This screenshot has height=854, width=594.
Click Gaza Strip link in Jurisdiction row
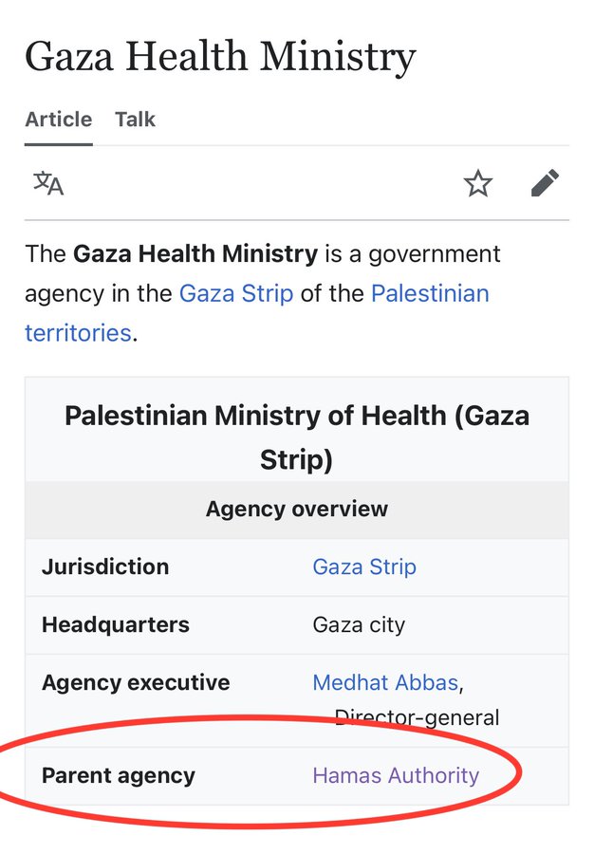364,567
